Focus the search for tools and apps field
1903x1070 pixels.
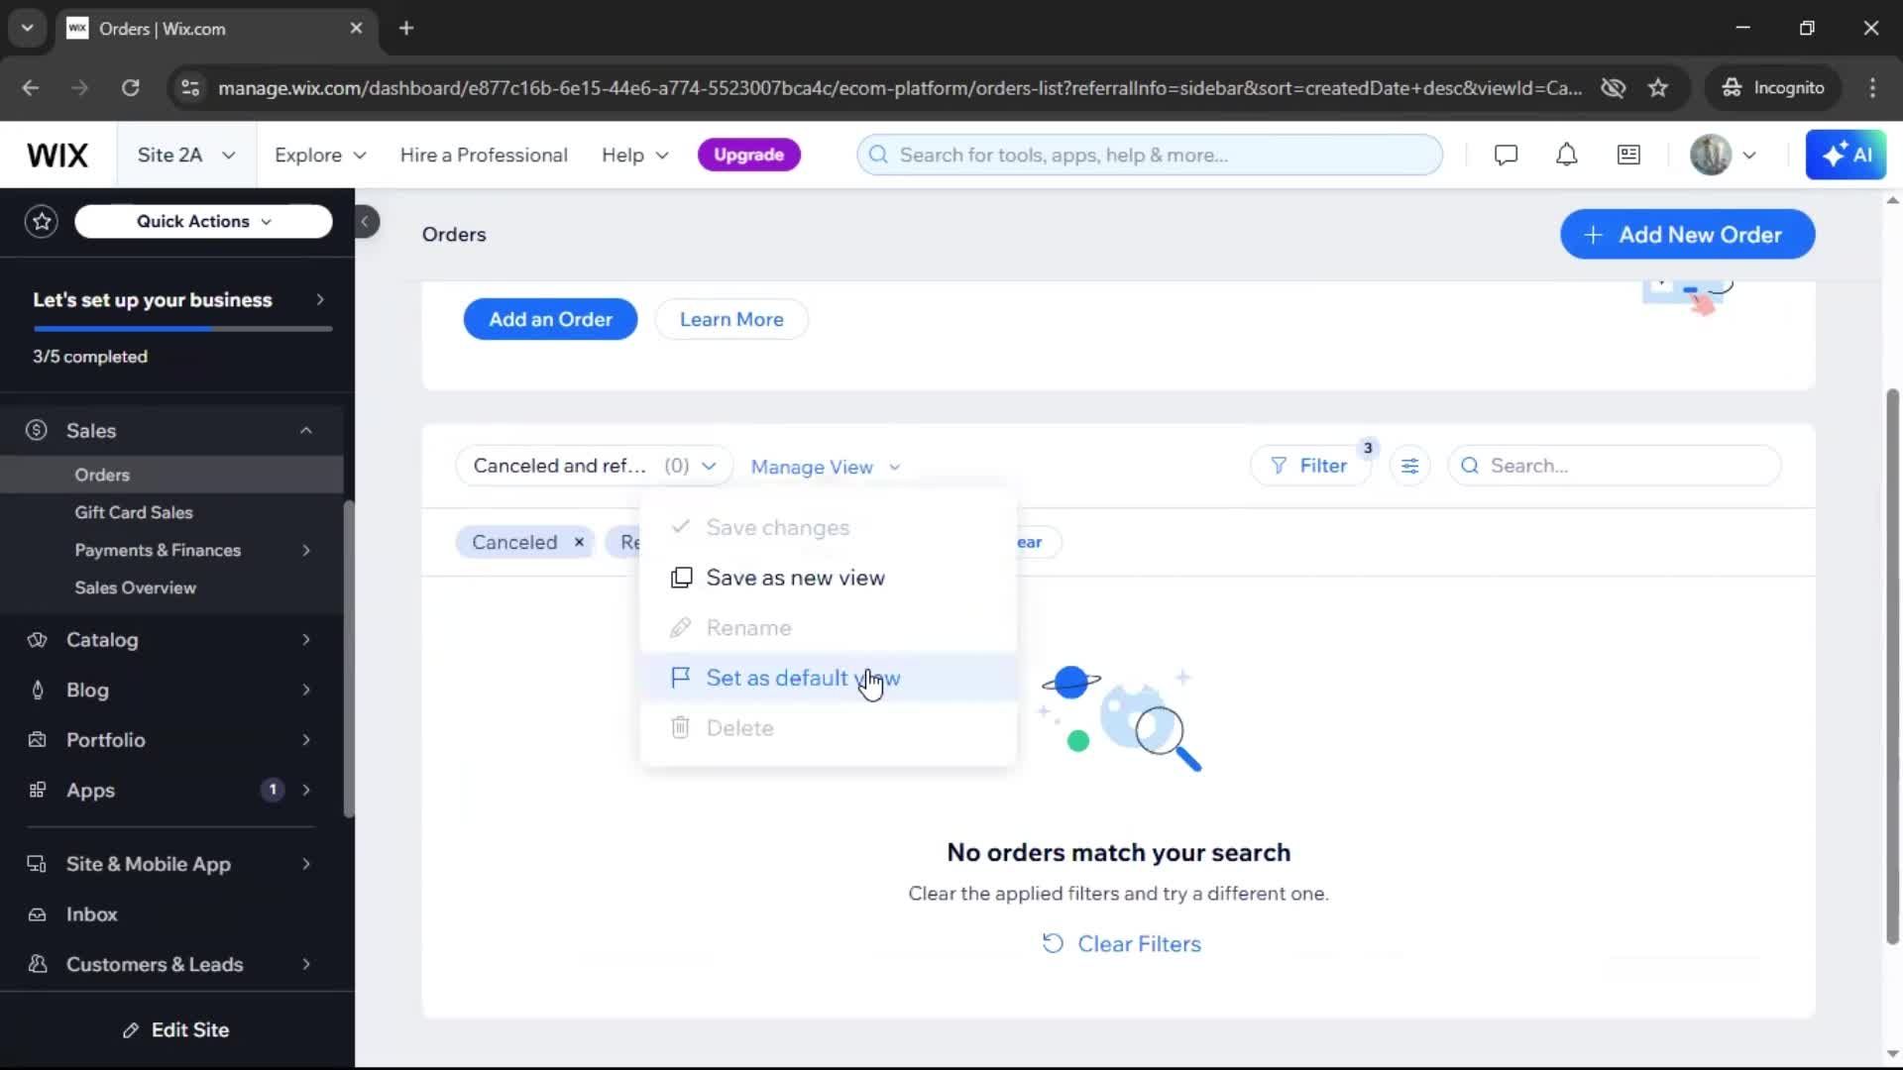coord(1150,156)
